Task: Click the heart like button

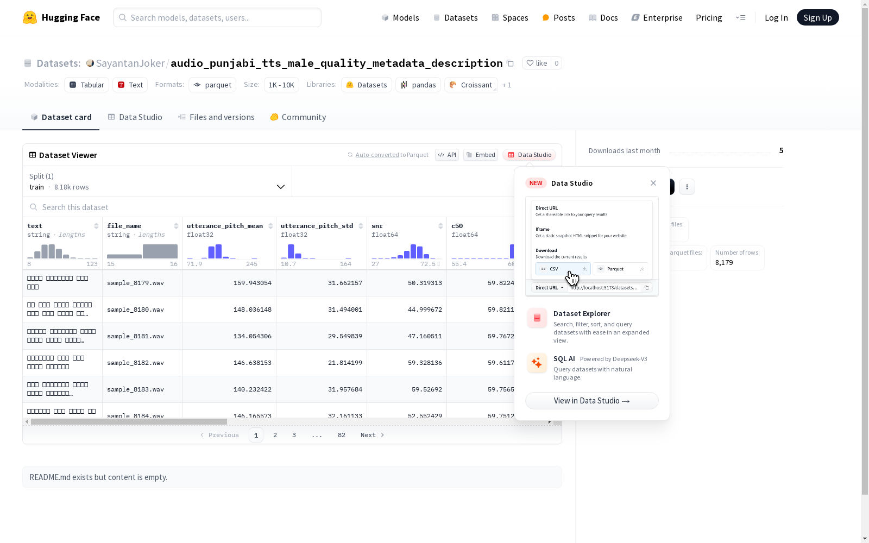Action: (537, 63)
